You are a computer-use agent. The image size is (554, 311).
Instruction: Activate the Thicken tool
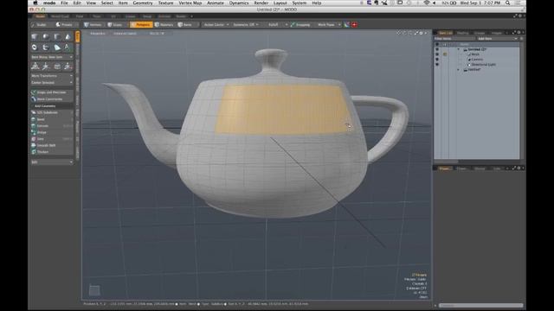click(x=52, y=152)
